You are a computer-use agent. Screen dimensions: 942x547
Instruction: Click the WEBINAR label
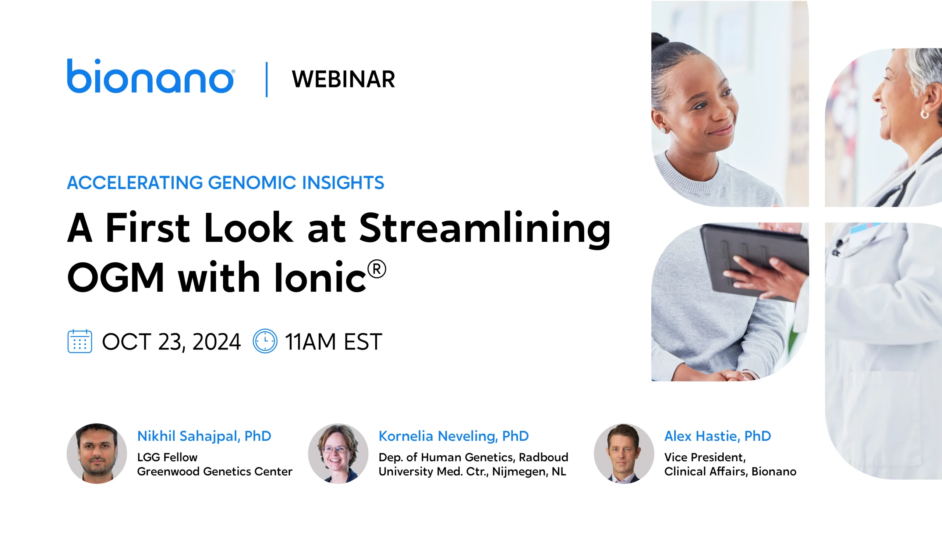point(343,79)
